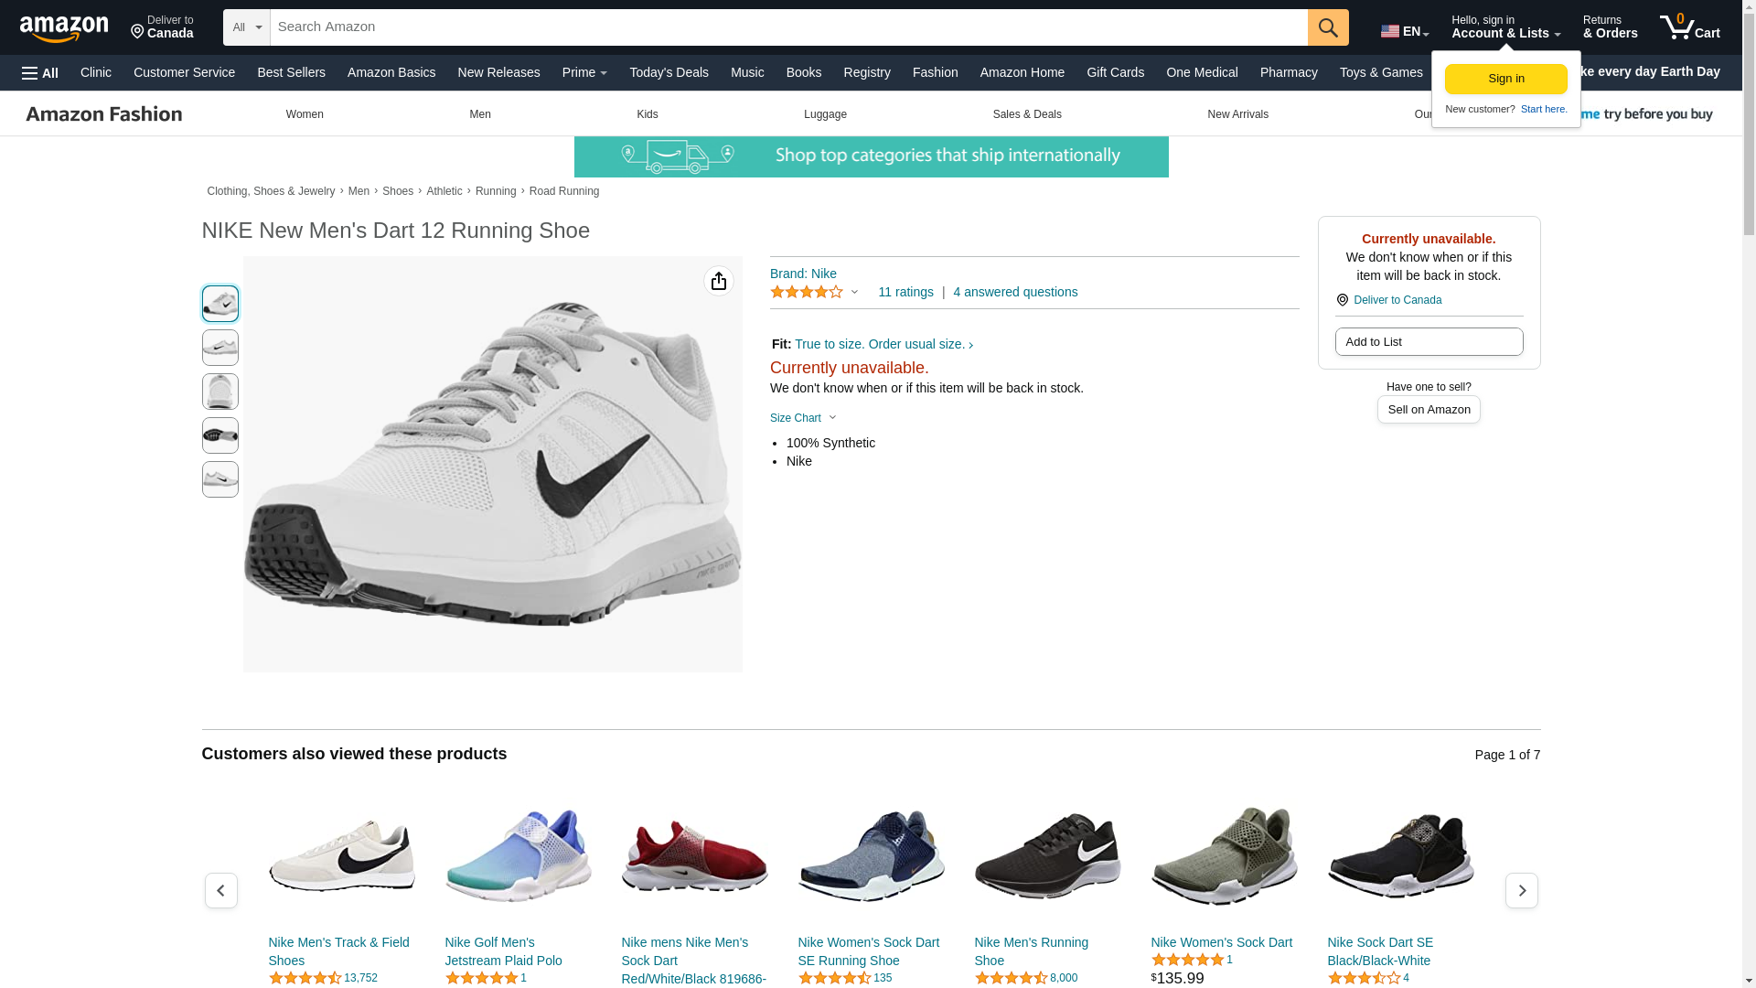
Task: Go to Amazon Basics
Action: point(391,72)
